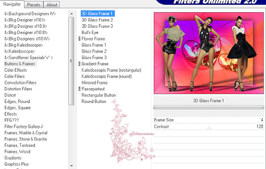Image resolution: width=266 pixels, height=169 pixels.
Task: Choose the Round Button filter
Action: [94, 101]
